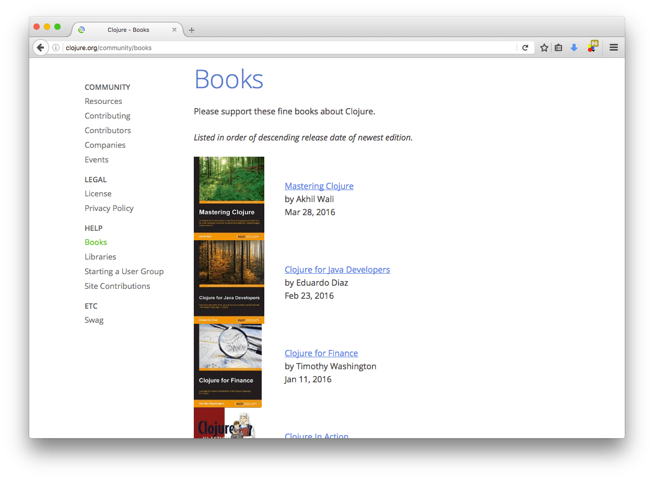Open the hamburger menu icon
The height and width of the screenshot is (480, 654).
(x=614, y=48)
